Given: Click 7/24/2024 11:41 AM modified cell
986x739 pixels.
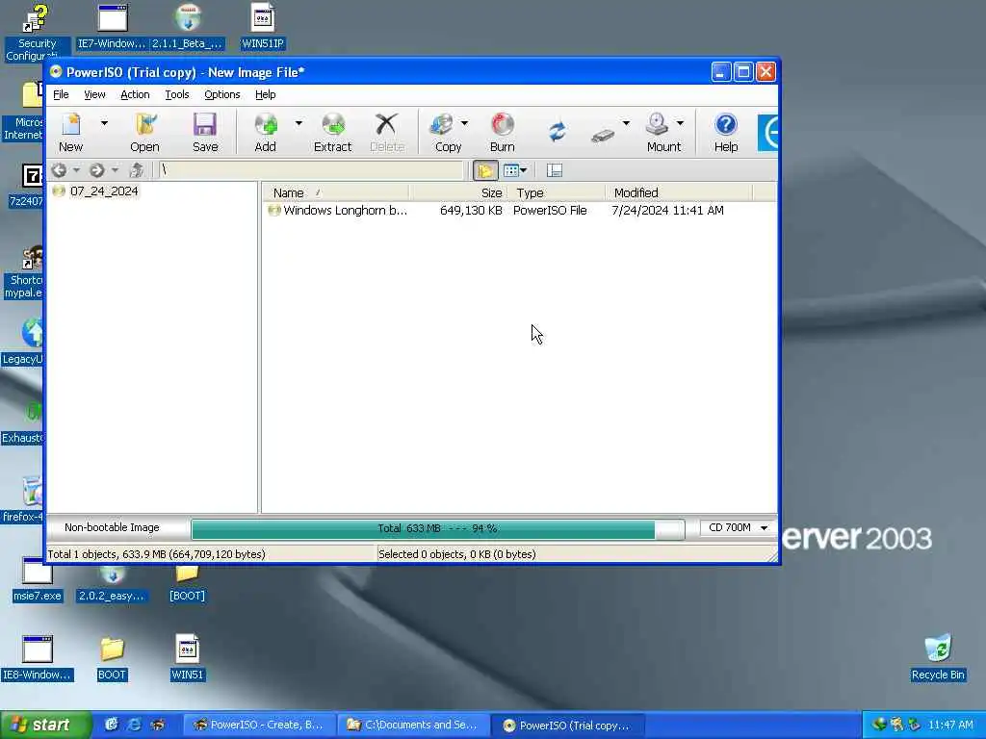Looking at the screenshot, I should click(x=667, y=211).
